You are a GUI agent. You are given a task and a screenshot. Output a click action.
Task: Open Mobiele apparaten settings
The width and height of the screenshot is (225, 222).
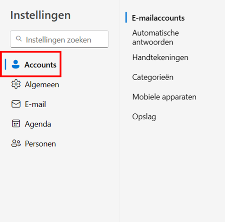coord(164,97)
